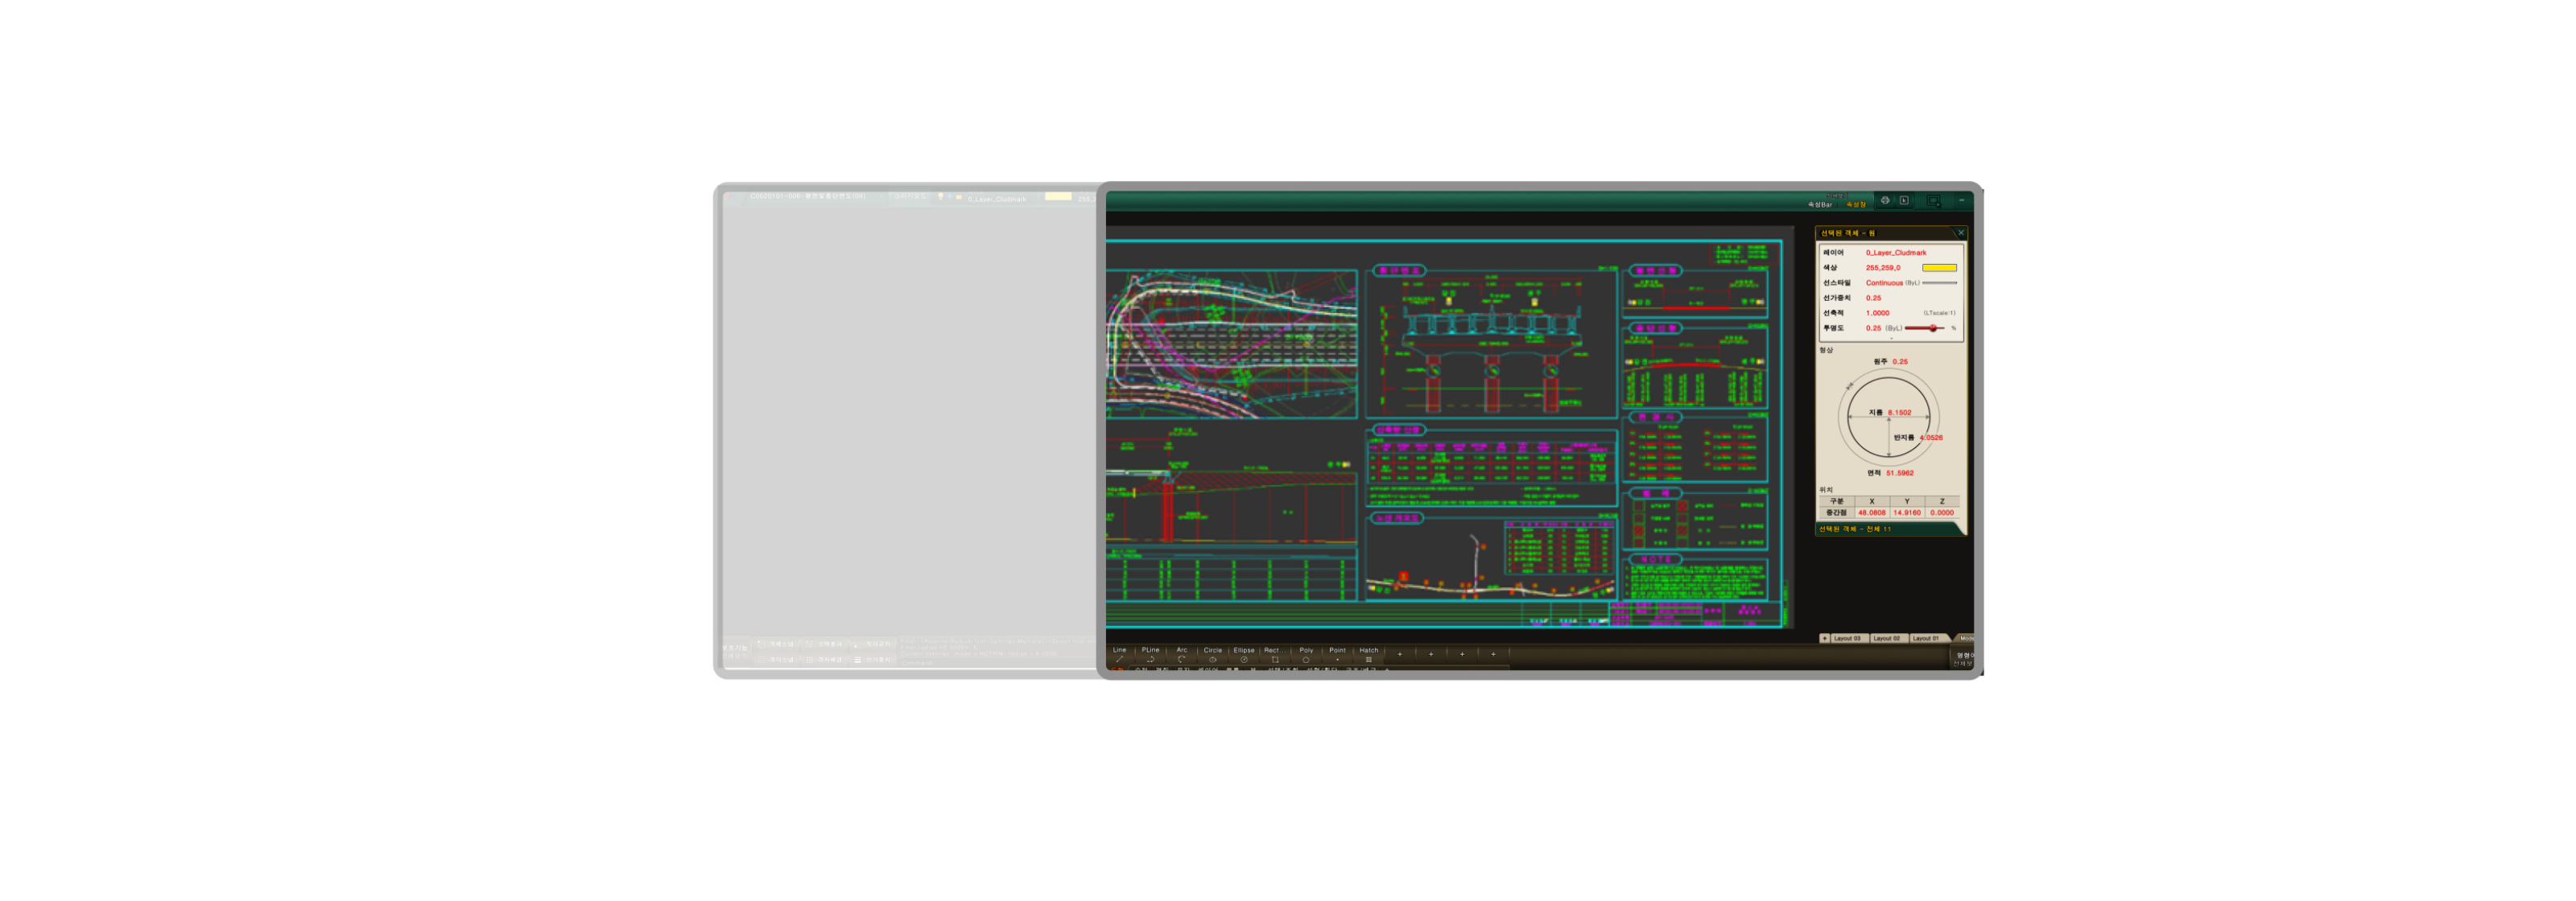The width and height of the screenshot is (2576, 901).
Task: Select the Line drawing tool
Action: [1119, 654]
